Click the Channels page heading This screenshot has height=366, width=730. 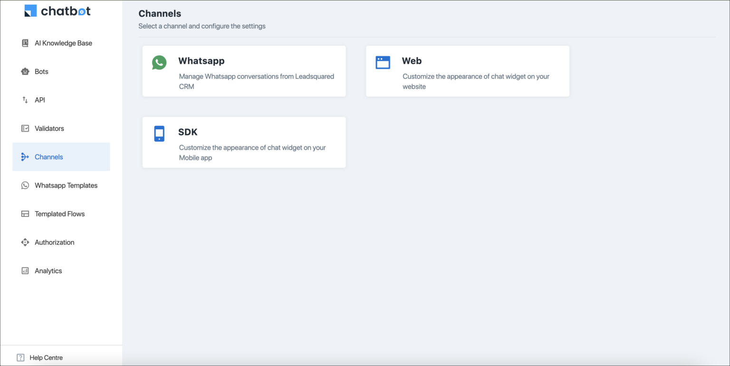click(160, 14)
